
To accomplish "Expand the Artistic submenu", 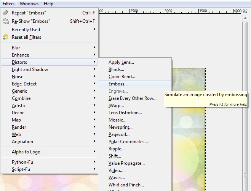I will click(49, 106).
